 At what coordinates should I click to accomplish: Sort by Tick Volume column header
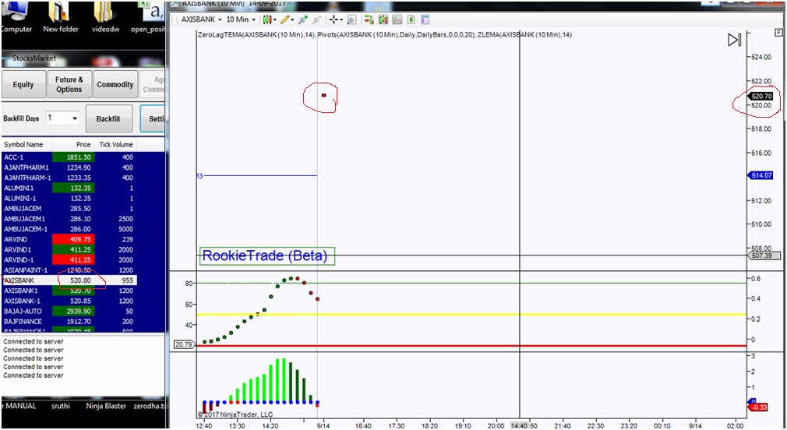[115, 145]
